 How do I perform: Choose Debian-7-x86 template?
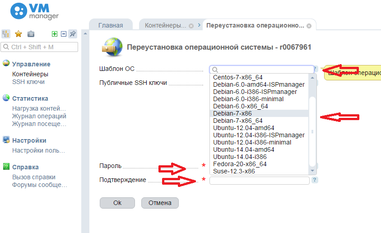click(259, 113)
